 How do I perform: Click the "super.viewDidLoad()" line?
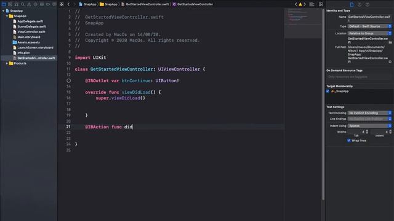tap(121, 98)
